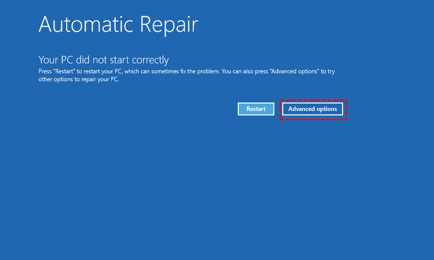Open Advanced options

(312, 109)
